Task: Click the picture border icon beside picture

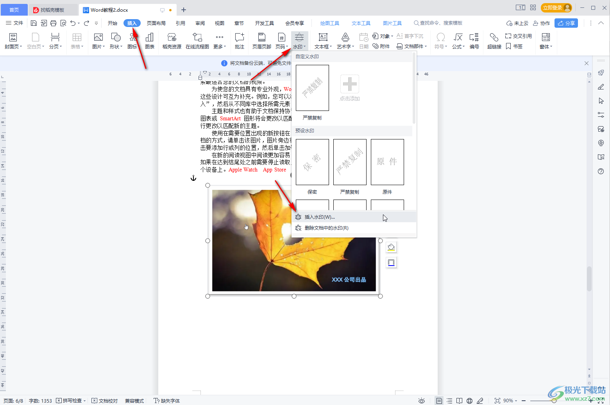Action: [x=391, y=263]
